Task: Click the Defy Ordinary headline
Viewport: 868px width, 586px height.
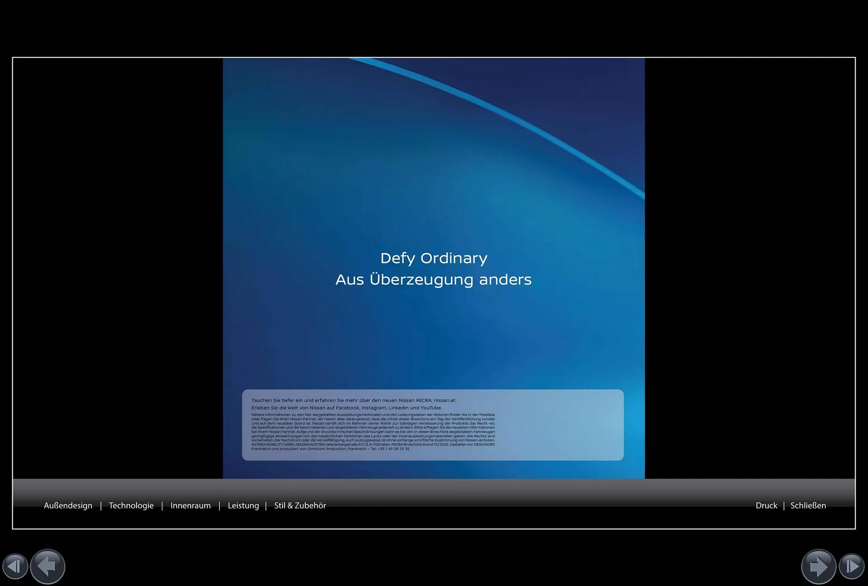Action: coord(434,258)
